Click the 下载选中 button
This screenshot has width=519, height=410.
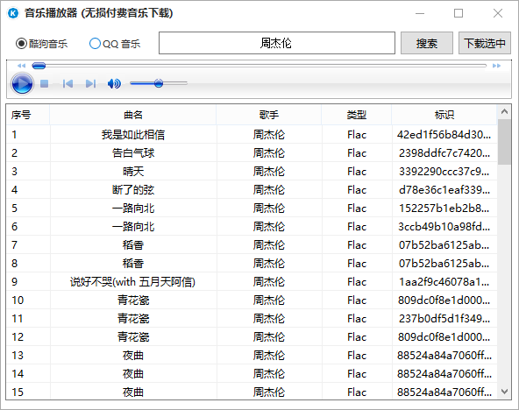click(485, 43)
